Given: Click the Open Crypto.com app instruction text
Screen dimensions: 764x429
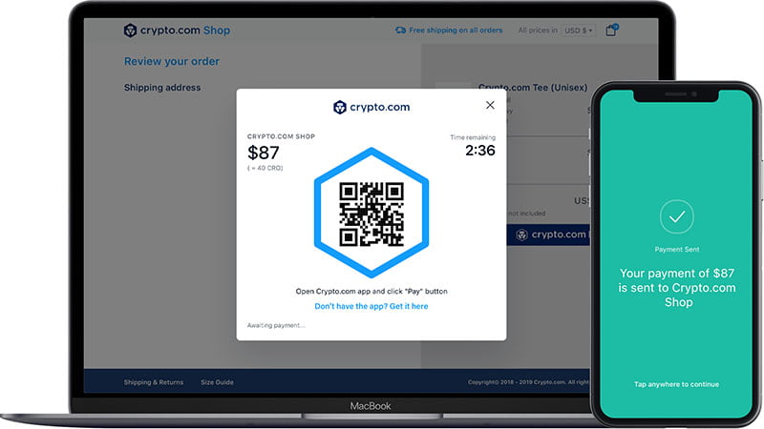Looking at the screenshot, I should [371, 292].
